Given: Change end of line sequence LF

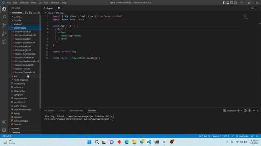Looking at the screenshot, I should click(232, 136).
